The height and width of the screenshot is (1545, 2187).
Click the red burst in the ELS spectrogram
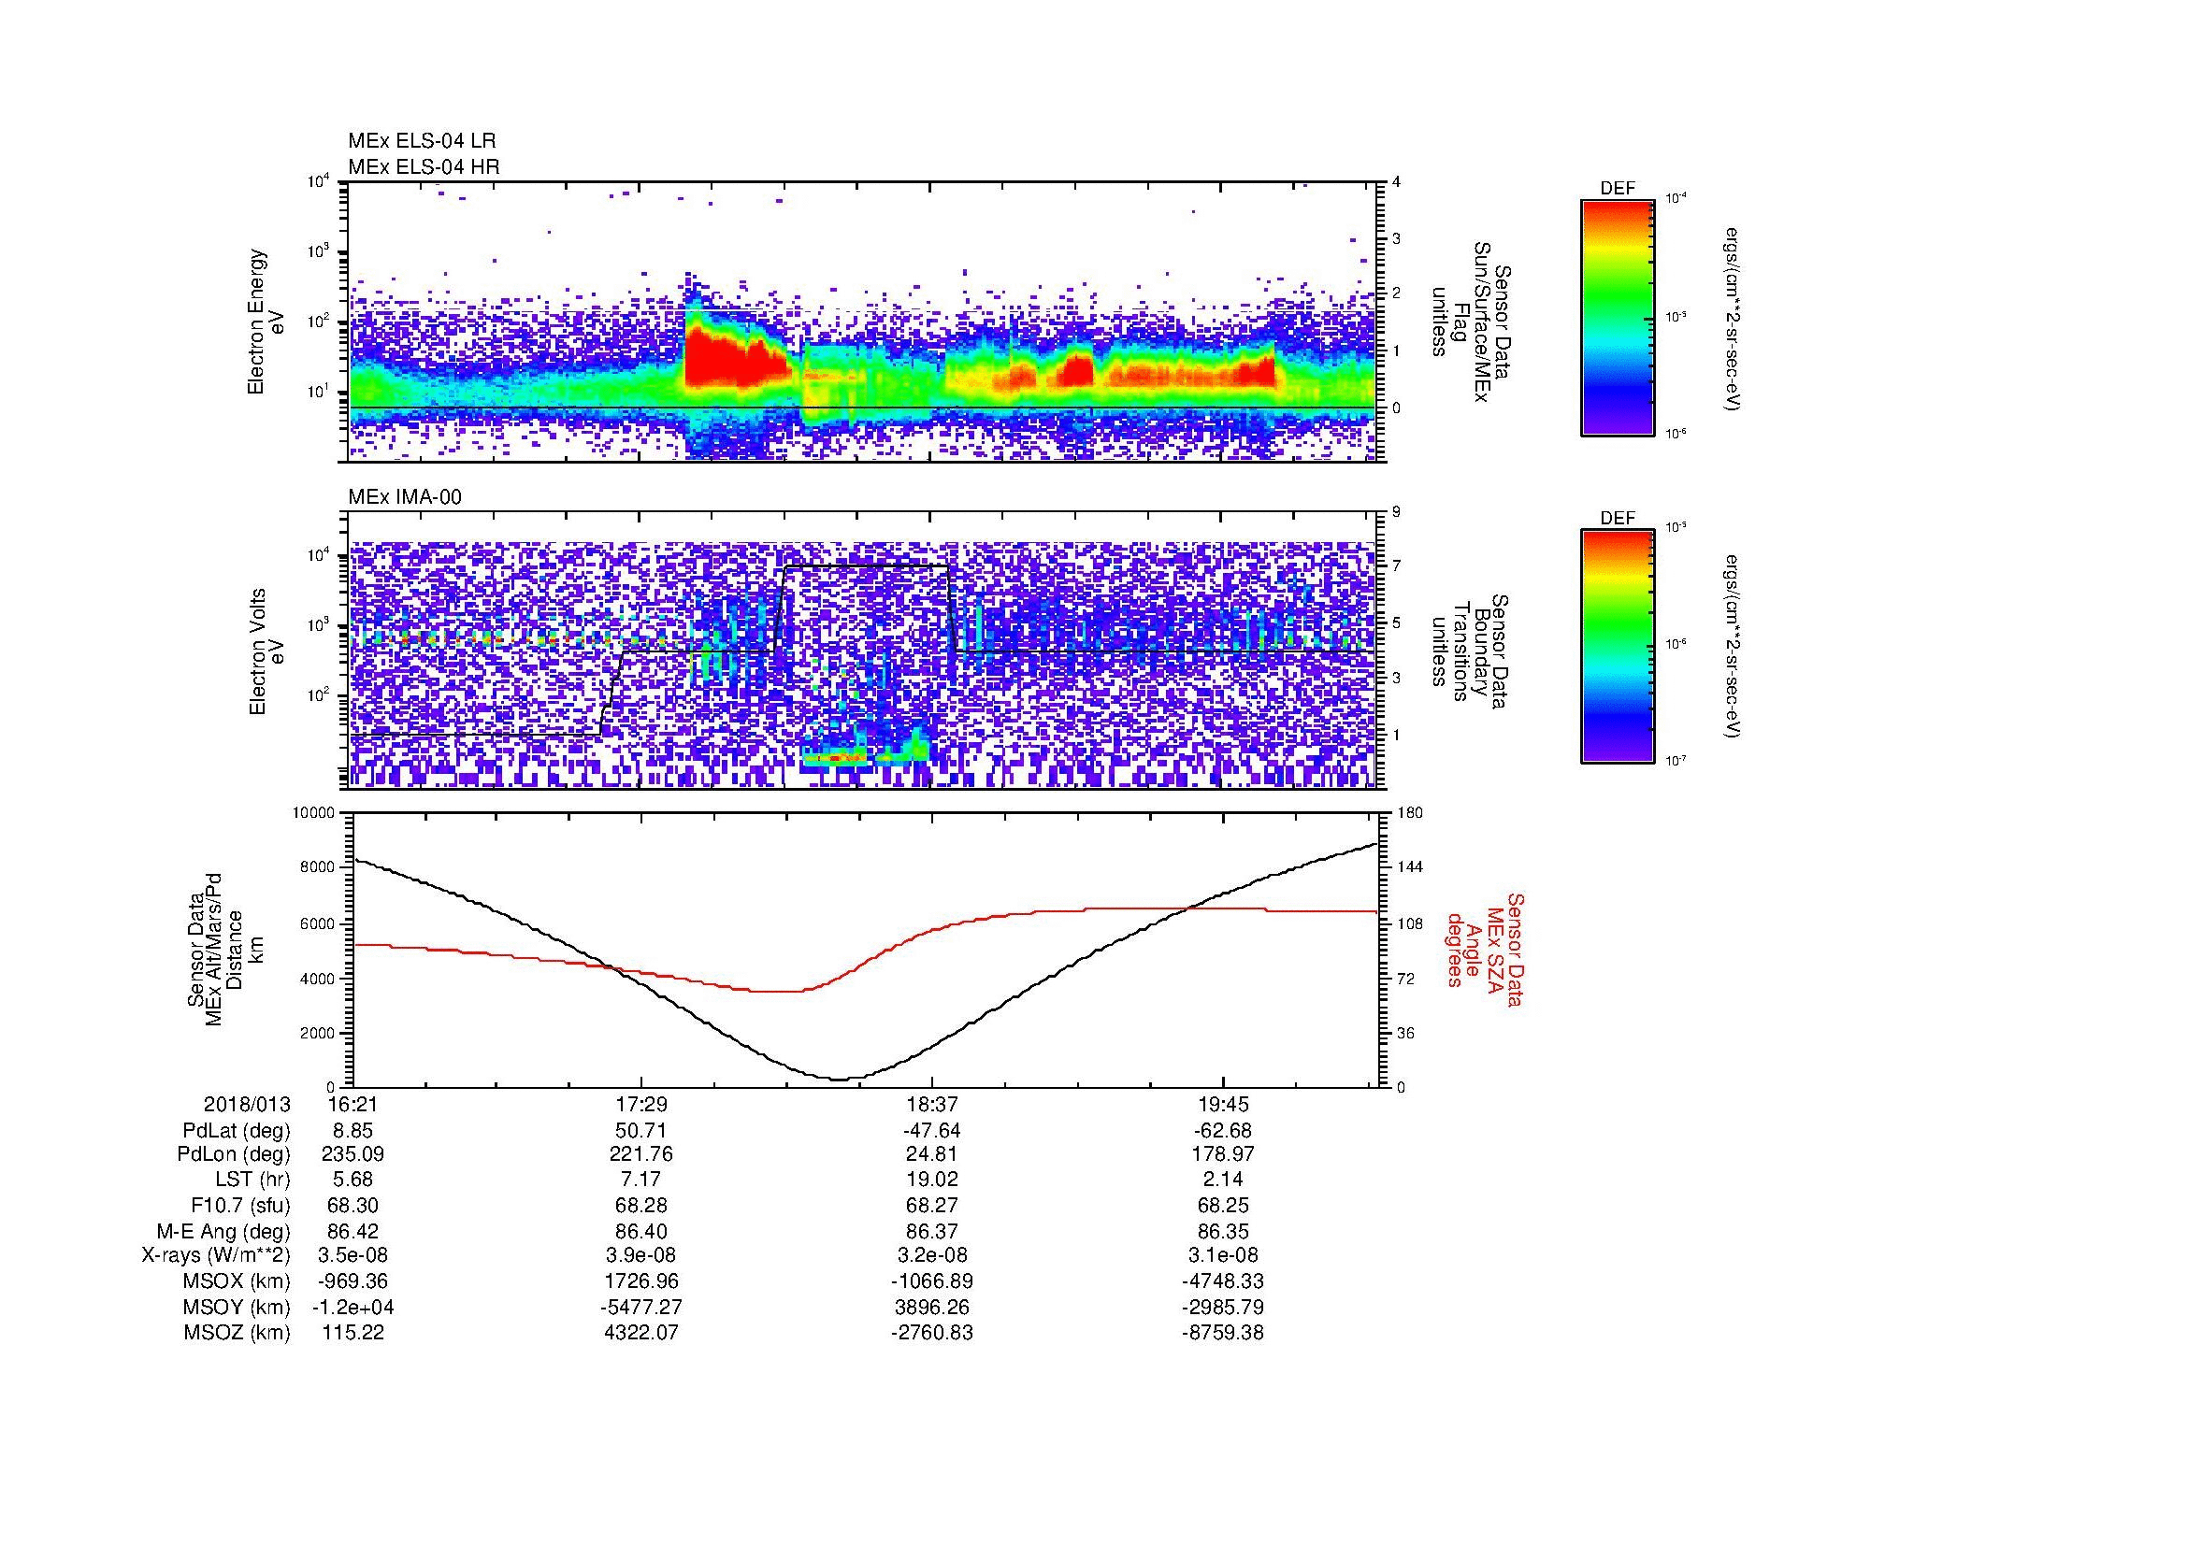pos(735,360)
